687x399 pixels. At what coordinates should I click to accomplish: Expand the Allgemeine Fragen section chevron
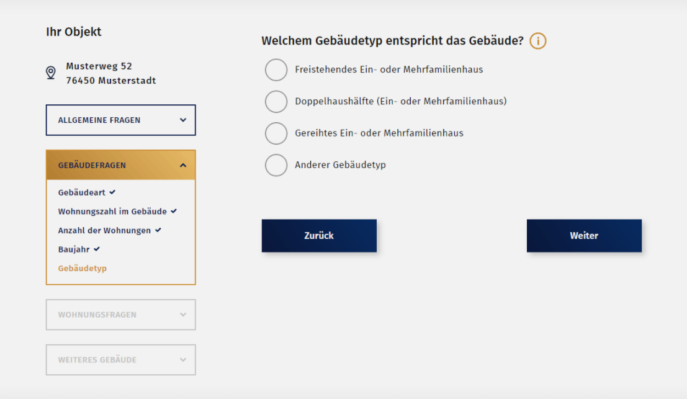pyautogui.click(x=183, y=120)
